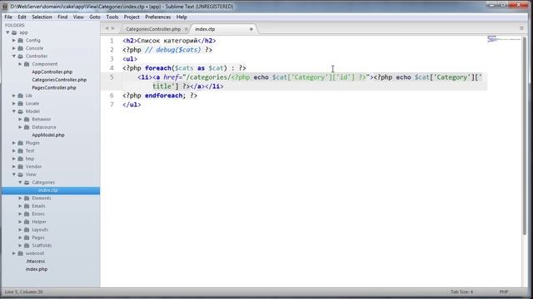
Task: Expand the Vendor folder
Action: point(14,166)
